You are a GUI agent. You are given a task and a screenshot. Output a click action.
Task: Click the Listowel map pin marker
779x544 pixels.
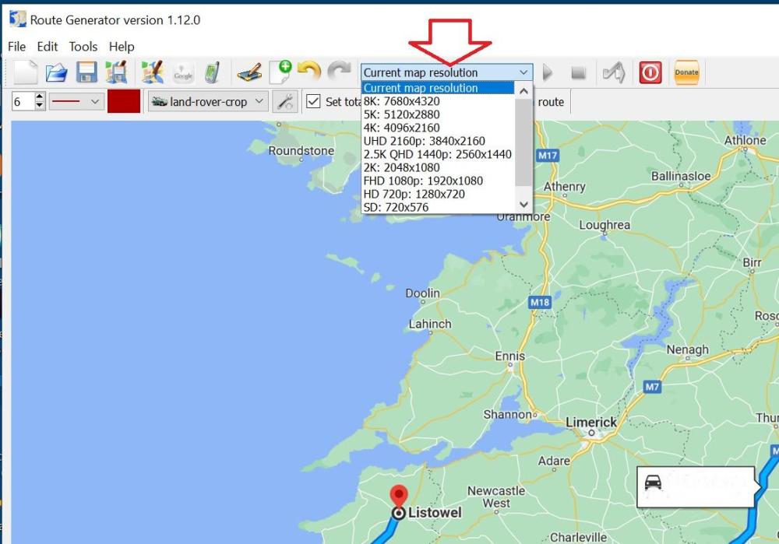(x=399, y=498)
